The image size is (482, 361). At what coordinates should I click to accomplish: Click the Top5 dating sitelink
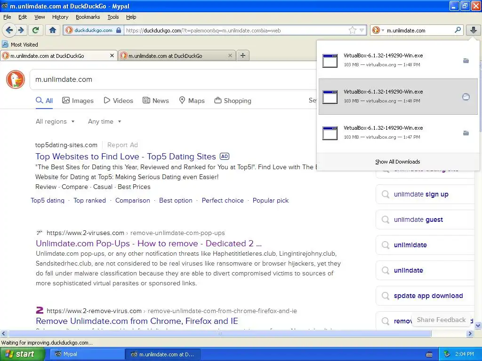pyautogui.click(x=48, y=200)
